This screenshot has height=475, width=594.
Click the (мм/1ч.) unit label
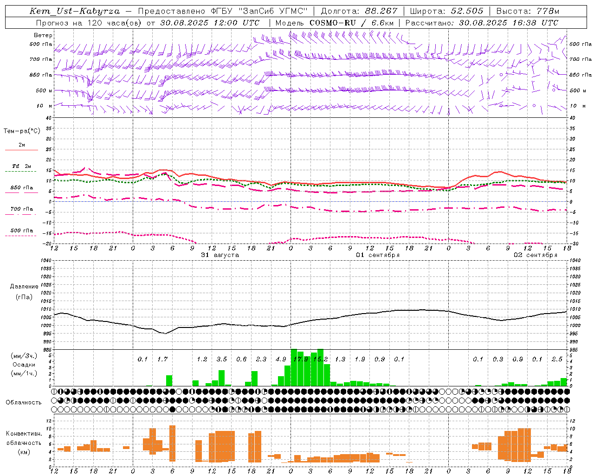tap(24, 373)
